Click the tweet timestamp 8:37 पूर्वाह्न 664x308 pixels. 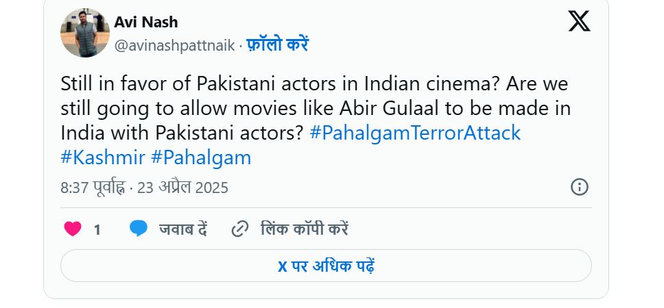pyautogui.click(x=93, y=188)
